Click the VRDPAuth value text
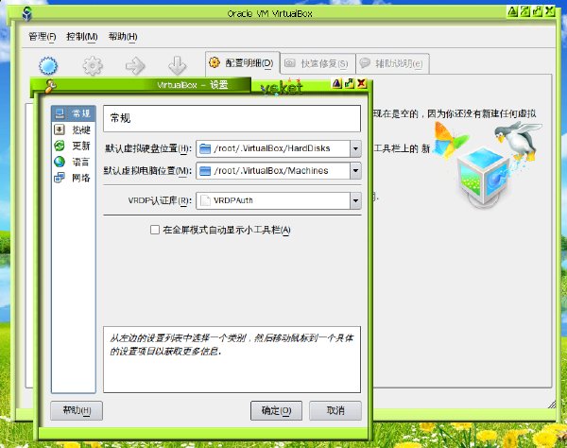Viewport: 567px width, 448px height. click(x=233, y=200)
